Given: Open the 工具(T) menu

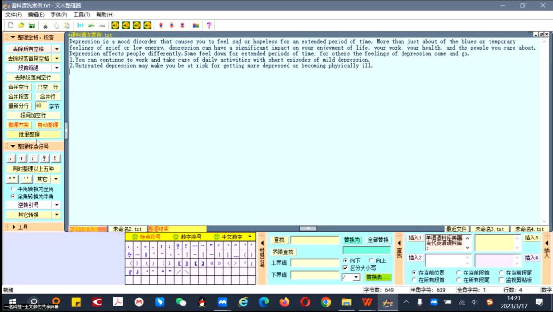Looking at the screenshot, I should 82,15.
